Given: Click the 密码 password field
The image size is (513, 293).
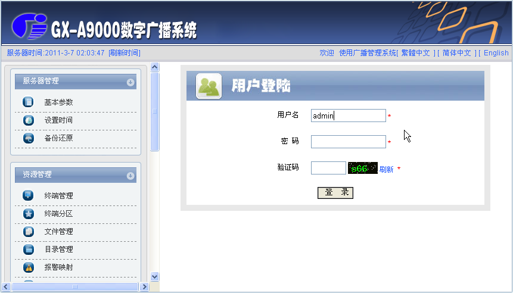Looking at the screenshot, I should [x=348, y=142].
